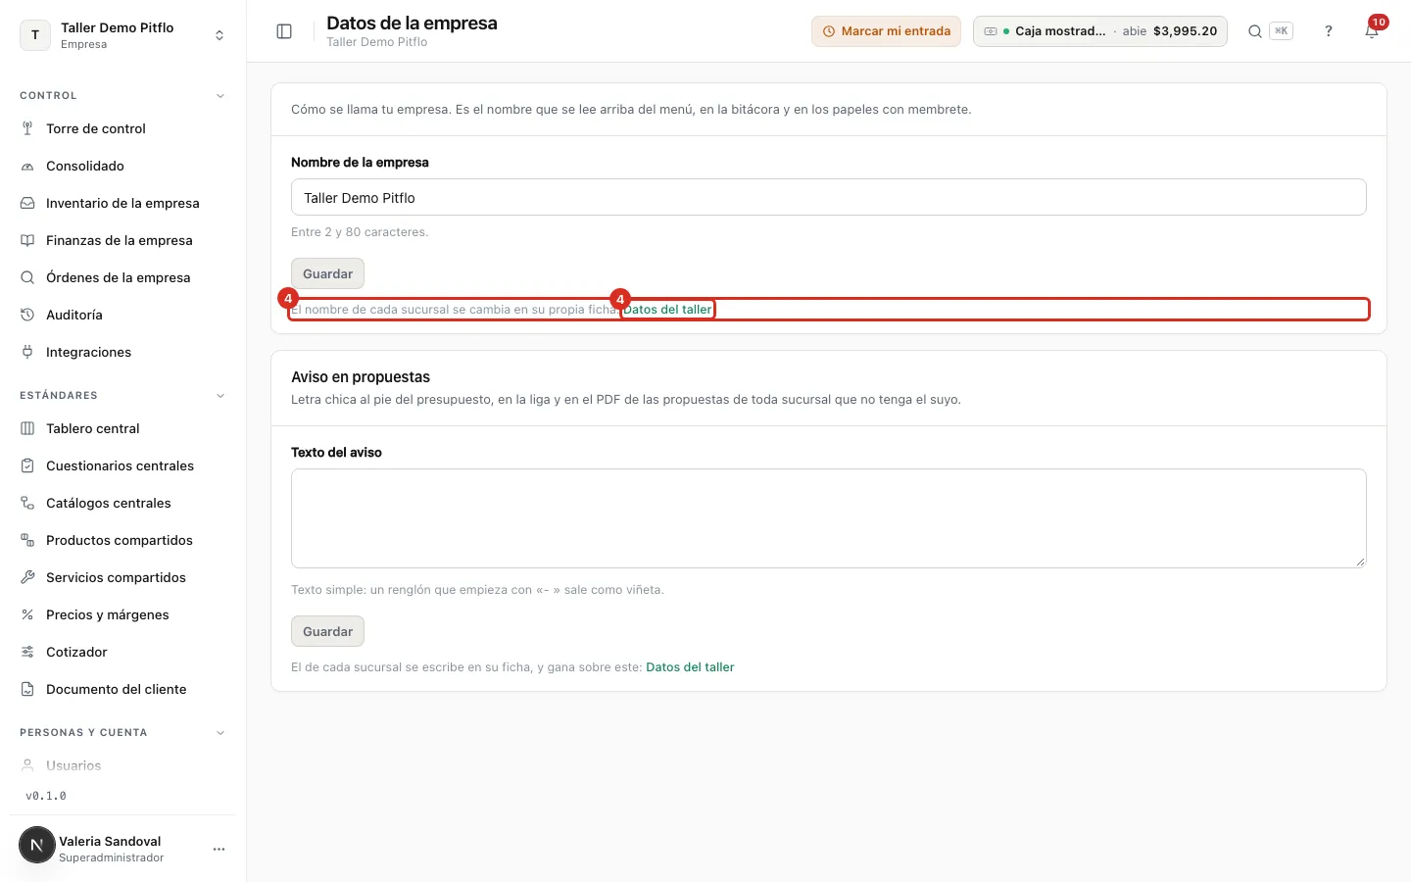The height and width of the screenshot is (882, 1411).
Task: Open the search magnifier icon
Action: tap(1254, 31)
